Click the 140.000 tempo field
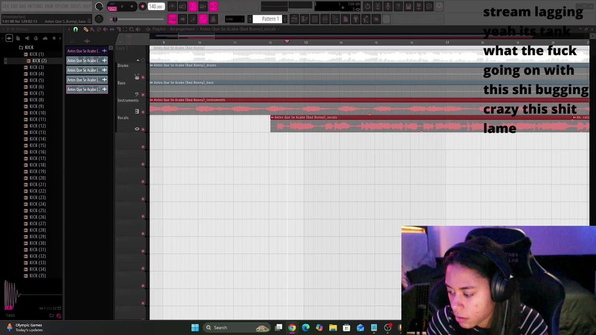Viewport: 596px width, 335px height. tap(156, 7)
